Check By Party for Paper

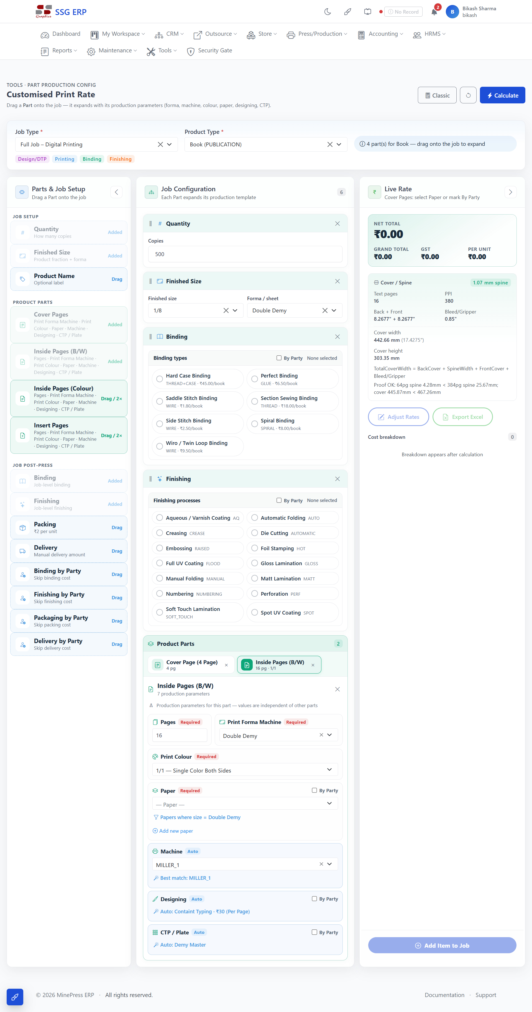[314, 791]
